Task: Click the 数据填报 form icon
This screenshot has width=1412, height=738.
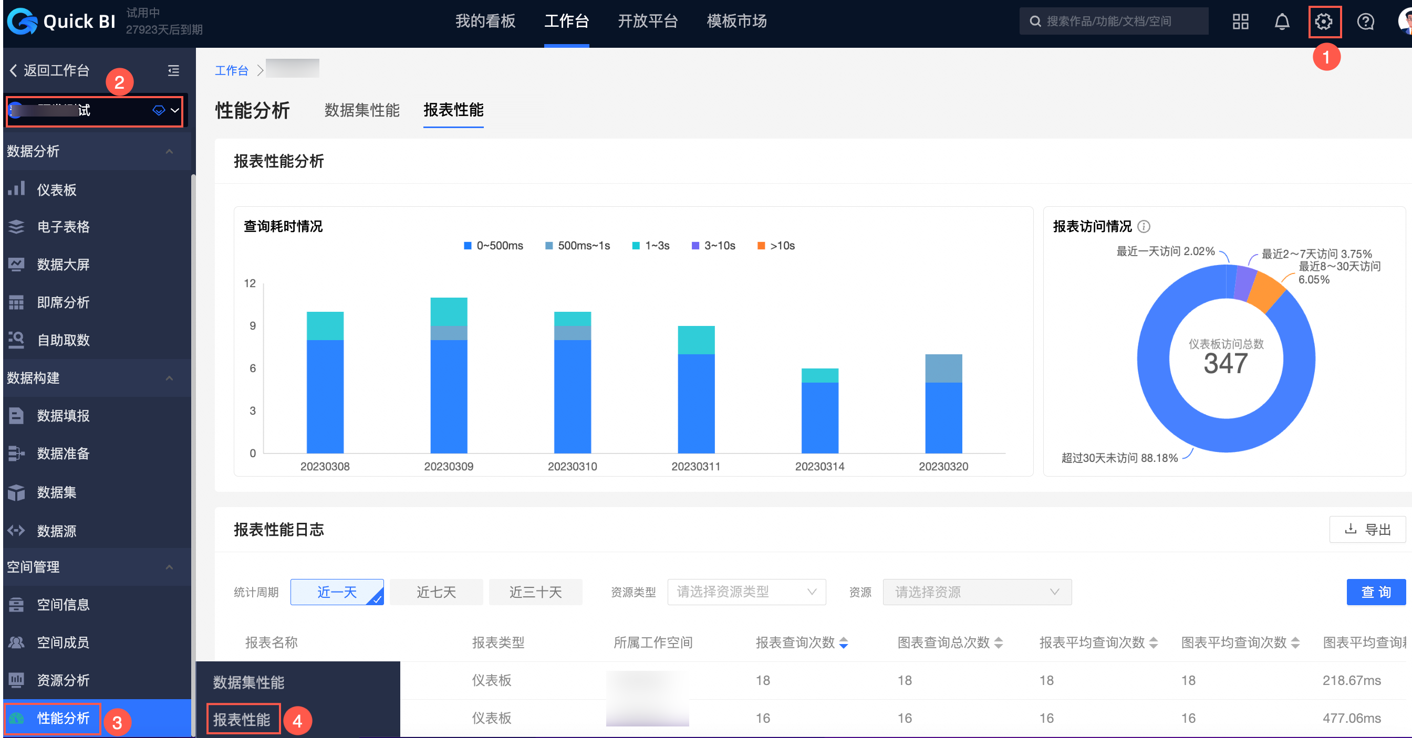Action: pos(16,415)
